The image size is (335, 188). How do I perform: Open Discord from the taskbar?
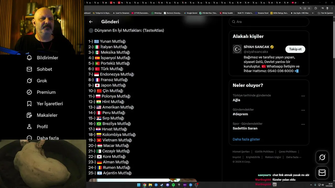(x=167, y=185)
